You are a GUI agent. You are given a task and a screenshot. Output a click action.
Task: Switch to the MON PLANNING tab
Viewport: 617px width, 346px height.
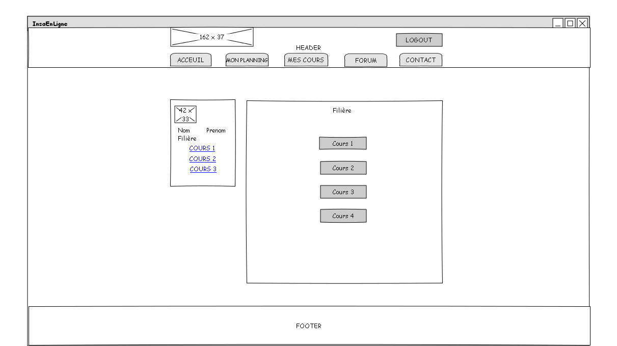pos(247,60)
